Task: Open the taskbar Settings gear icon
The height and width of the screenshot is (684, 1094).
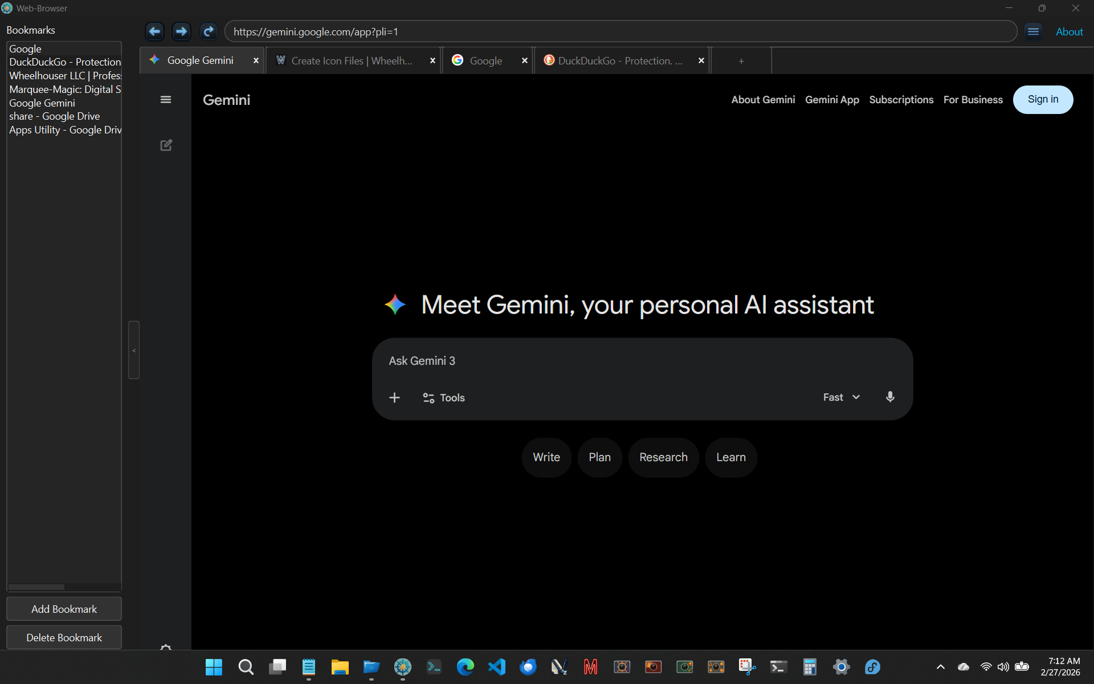Action: click(x=841, y=667)
